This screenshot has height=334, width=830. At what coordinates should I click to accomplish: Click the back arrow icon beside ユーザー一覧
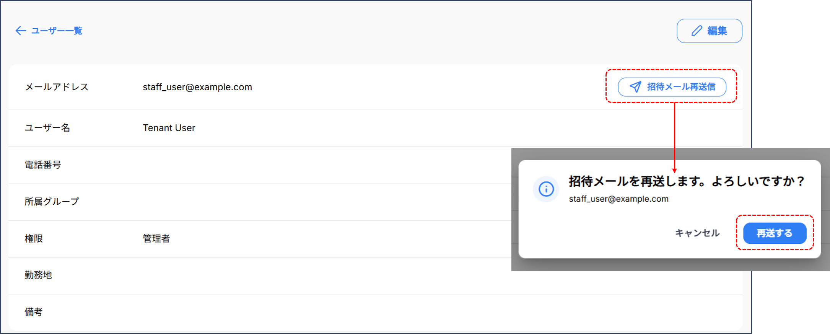(21, 31)
